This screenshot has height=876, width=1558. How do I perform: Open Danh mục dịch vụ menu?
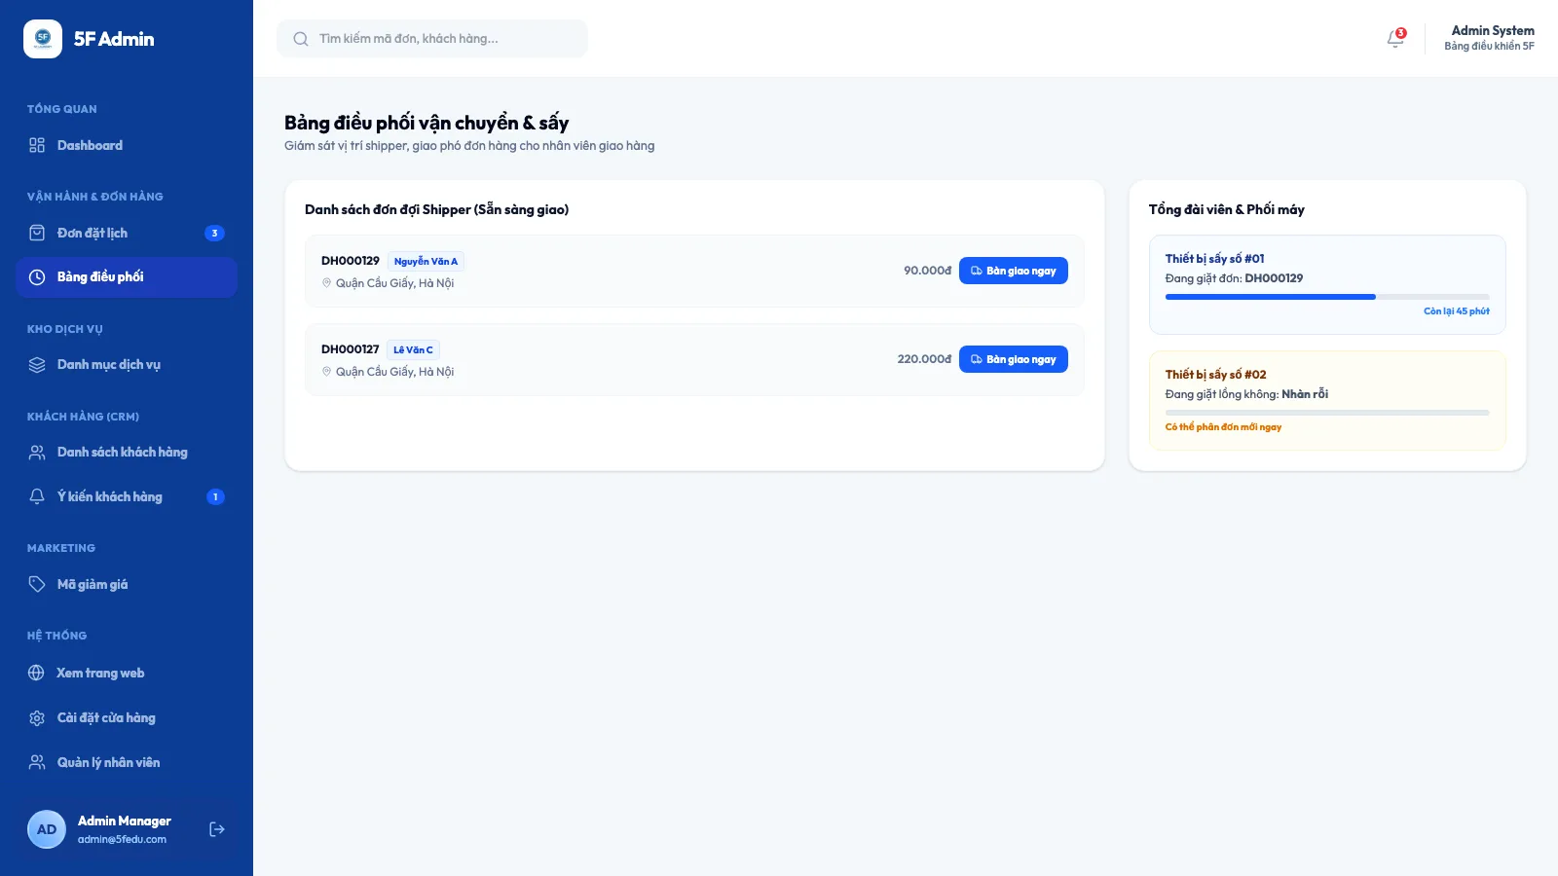click(127, 365)
